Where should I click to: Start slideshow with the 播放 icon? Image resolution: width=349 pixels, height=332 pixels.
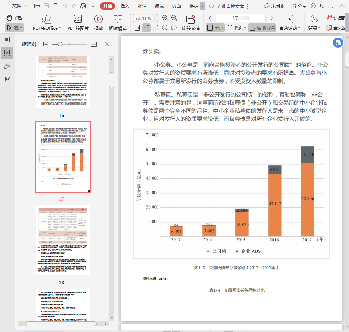click(x=98, y=19)
